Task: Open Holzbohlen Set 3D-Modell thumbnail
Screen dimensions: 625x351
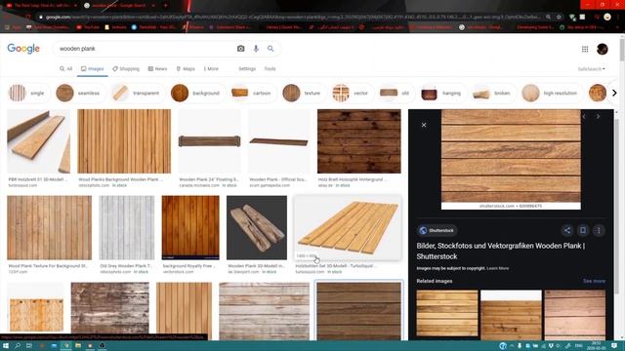Action: [x=348, y=227]
